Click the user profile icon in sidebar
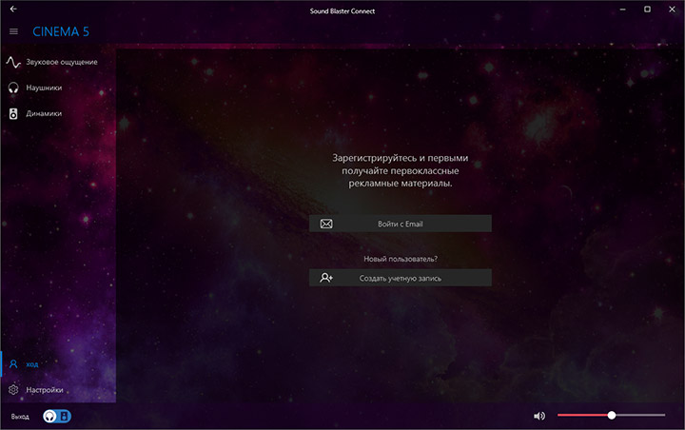The width and height of the screenshot is (685, 430). (13, 364)
